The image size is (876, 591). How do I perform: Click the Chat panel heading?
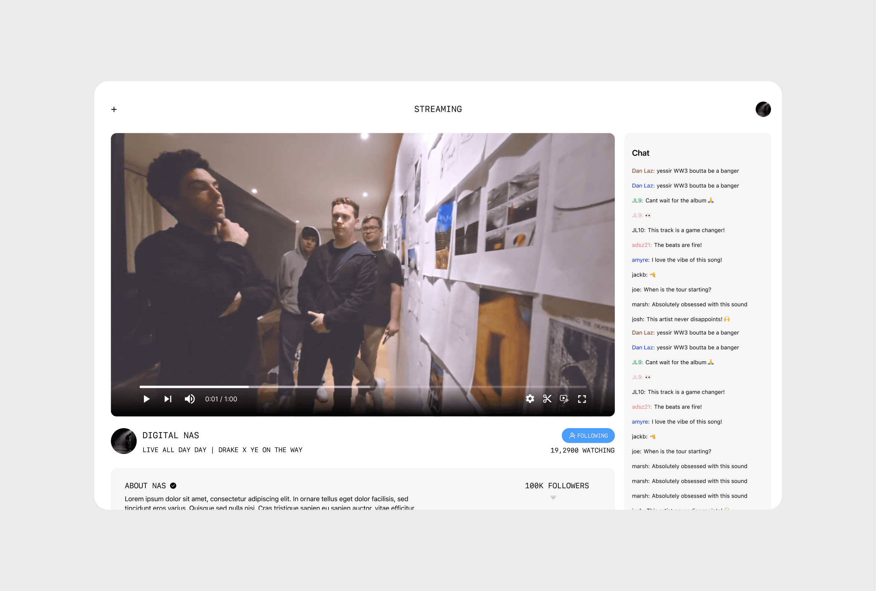pyautogui.click(x=640, y=153)
